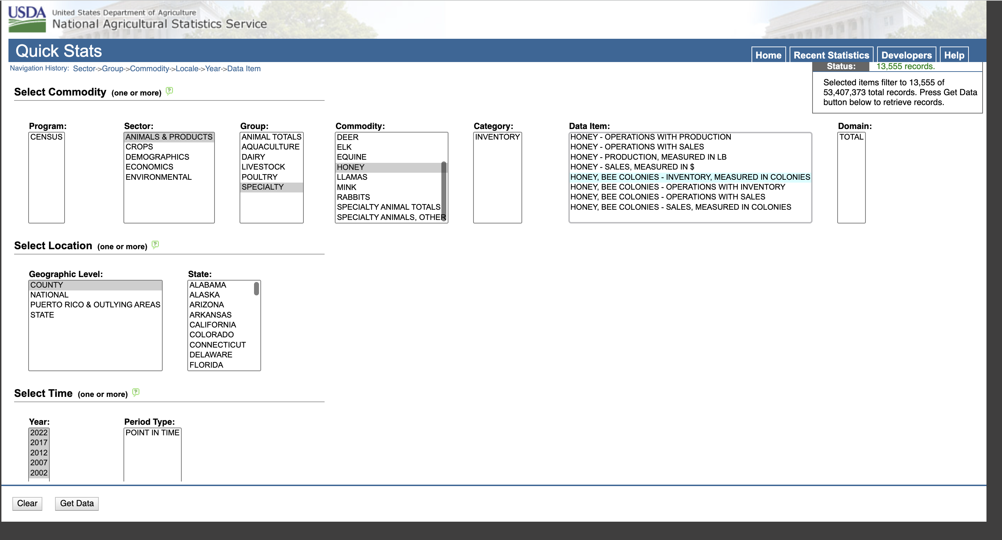This screenshot has height=540, width=1002.
Task: Click the State list scrollbar
Action: (256, 288)
